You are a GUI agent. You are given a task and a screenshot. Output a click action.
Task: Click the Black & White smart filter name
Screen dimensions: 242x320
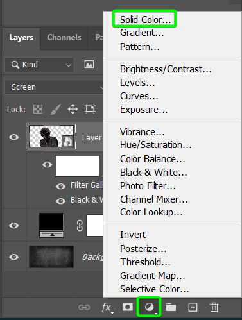87,200
